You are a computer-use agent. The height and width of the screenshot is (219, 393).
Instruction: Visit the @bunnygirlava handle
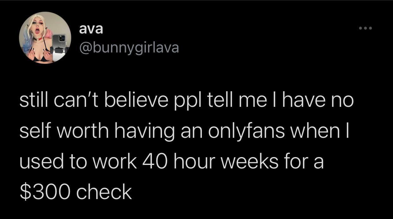pos(128,48)
